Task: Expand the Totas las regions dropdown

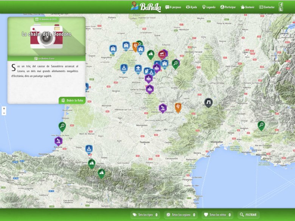Action: click(181, 215)
